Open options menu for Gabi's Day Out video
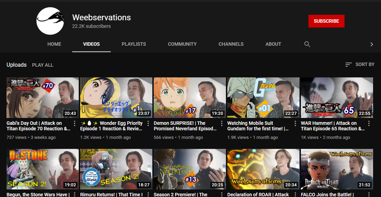 [x=75, y=123]
